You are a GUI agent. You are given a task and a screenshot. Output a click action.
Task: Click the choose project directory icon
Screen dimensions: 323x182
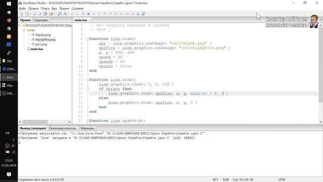[x=50, y=14]
